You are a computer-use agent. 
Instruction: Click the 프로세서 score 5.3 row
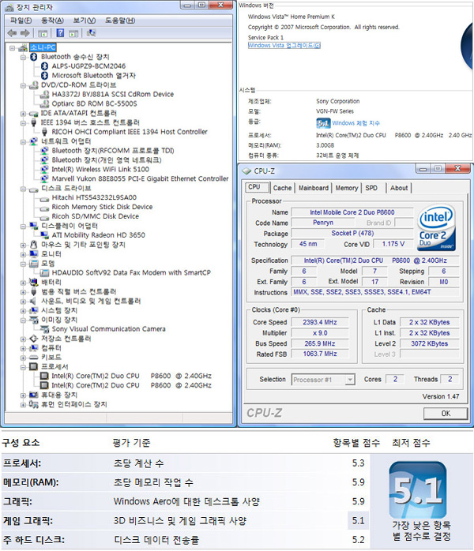click(186, 463)
